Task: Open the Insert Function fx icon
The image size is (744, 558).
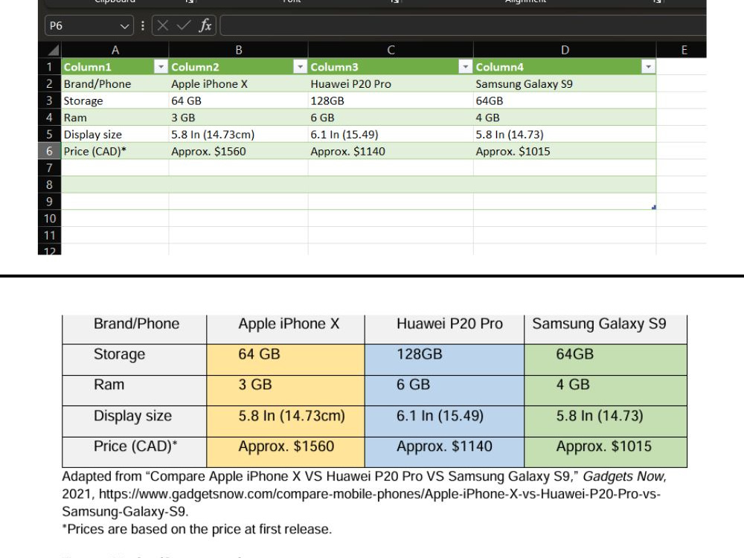Action: [205, 25]
